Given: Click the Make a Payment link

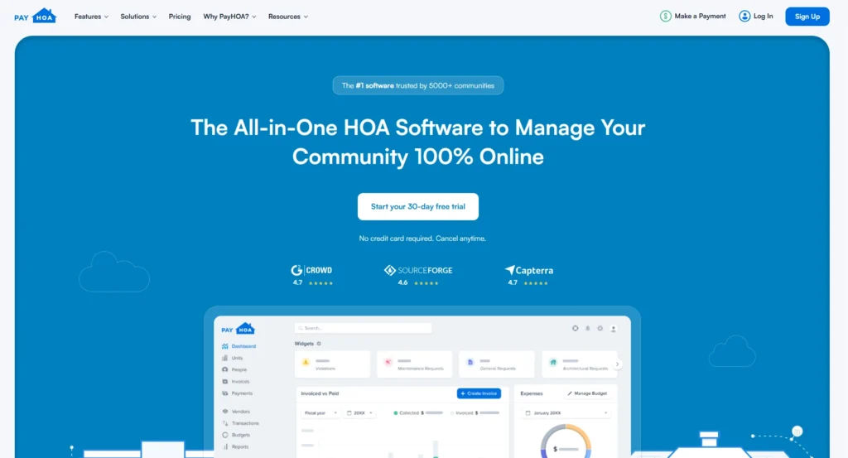Looking at the screenshot, I should [x=700, y=16].
